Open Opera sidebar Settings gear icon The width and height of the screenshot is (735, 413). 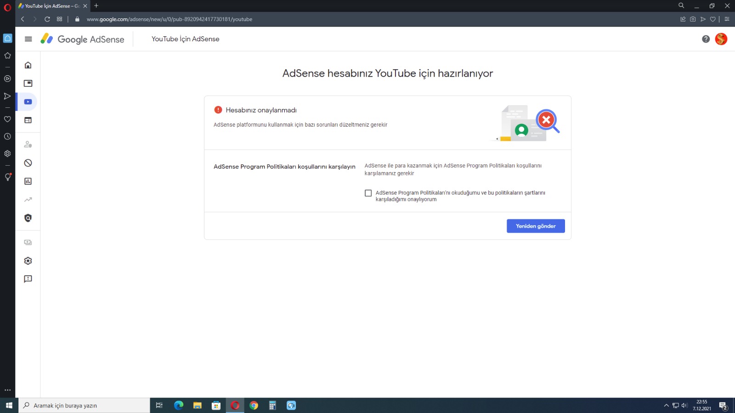[7, 154]
